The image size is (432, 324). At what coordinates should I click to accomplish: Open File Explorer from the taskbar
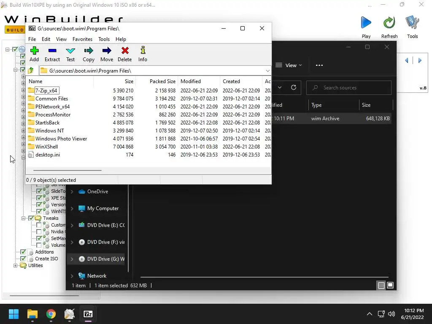[32, 314]
